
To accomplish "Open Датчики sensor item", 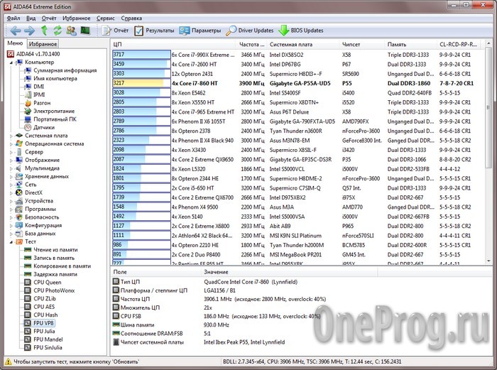I will coord(44,127).
